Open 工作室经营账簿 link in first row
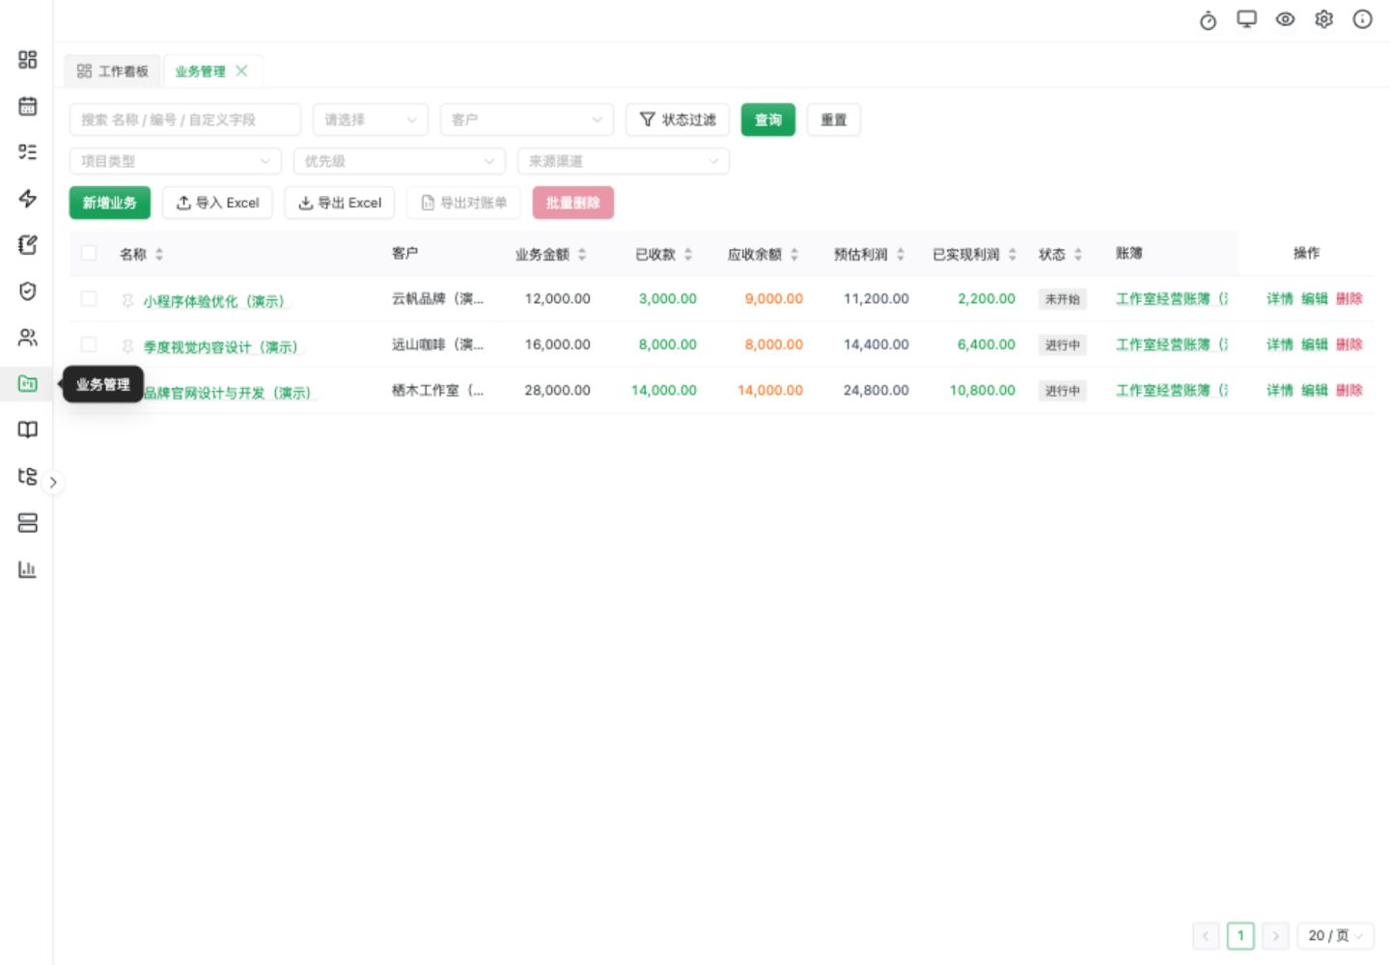1390x965 pixels. click(x=1172, y=299)
